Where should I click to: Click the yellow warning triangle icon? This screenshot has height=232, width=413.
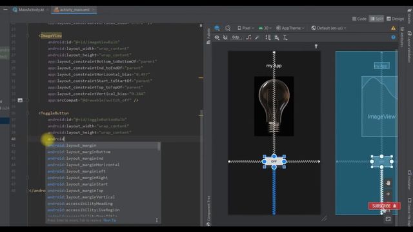coord(393,28)
